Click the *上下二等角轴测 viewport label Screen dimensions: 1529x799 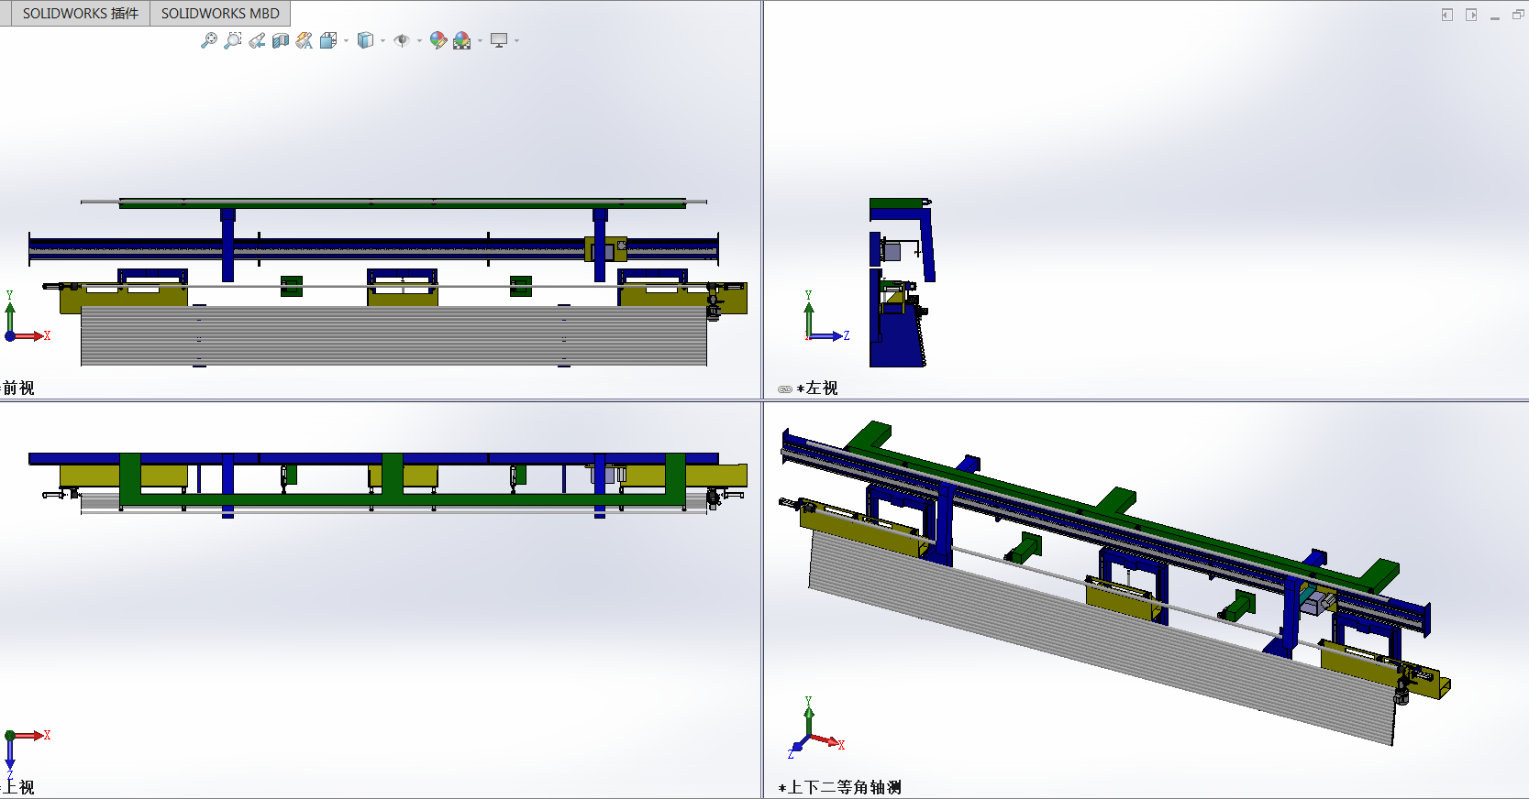pyautogui.click(x=839, y=787)
